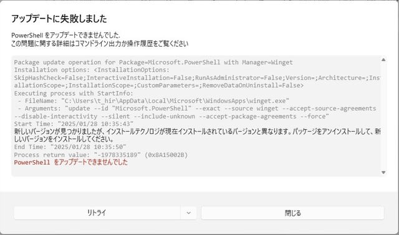This screenshot has width=399, height=235.
Task: Click the Japanese new-version-found error message
Action: 197,135
